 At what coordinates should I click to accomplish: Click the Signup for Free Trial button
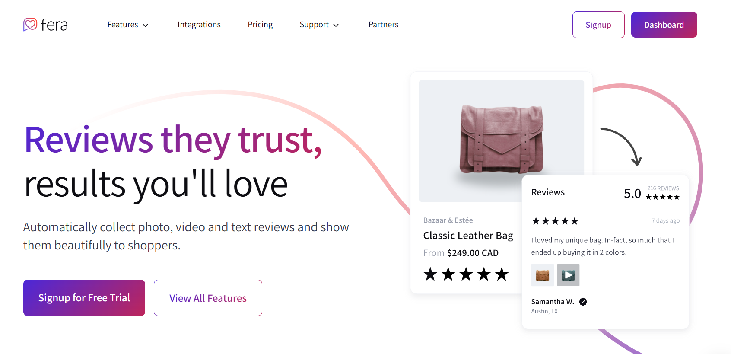(84, 298)
